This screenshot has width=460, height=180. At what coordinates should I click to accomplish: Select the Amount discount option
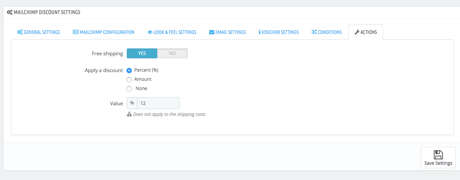click(x=129, y=80)
